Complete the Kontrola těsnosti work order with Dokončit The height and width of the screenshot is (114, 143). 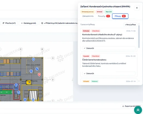point(109,48)
